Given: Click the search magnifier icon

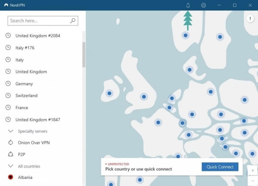Looking at the screenshot, I should coord(73,21).
